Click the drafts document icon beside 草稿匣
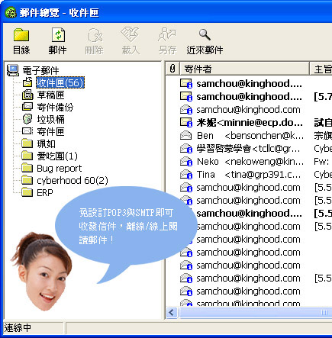Viewport: 332px width, 338px height. [27, 95]
